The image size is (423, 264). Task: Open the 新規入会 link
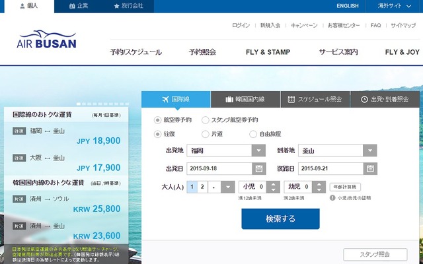tap(270, 25)
